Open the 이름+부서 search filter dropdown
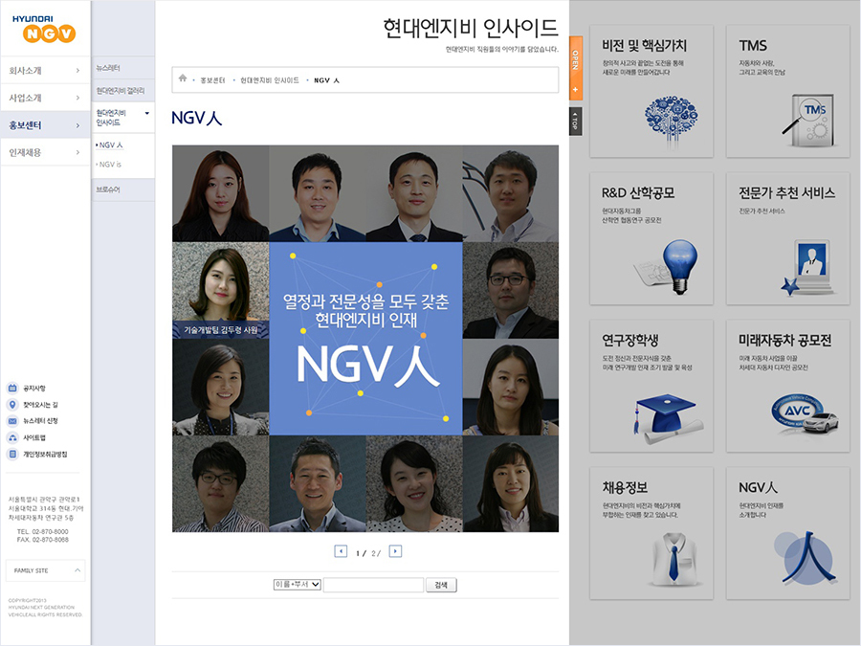 [298, 585]
